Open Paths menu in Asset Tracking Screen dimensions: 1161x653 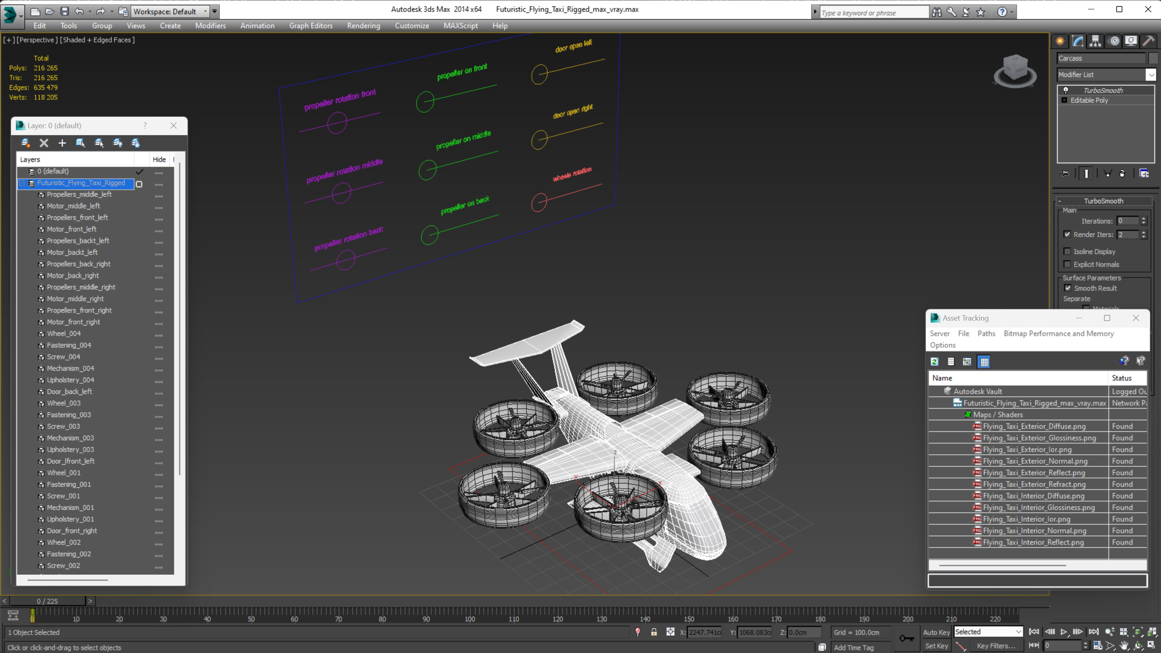[986, 334]
